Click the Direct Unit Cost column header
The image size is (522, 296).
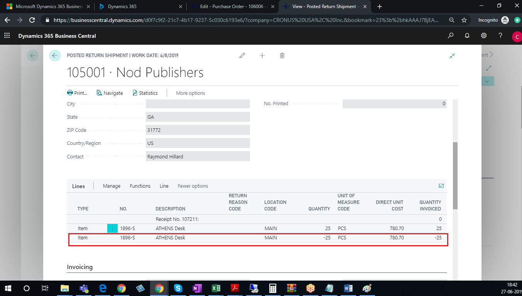tap(390, 205)
